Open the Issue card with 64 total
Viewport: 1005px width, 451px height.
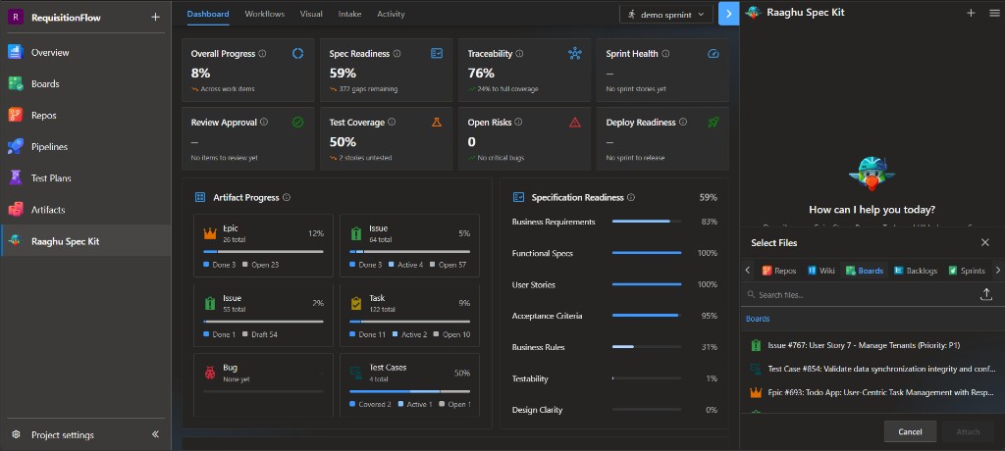point(409,245)
